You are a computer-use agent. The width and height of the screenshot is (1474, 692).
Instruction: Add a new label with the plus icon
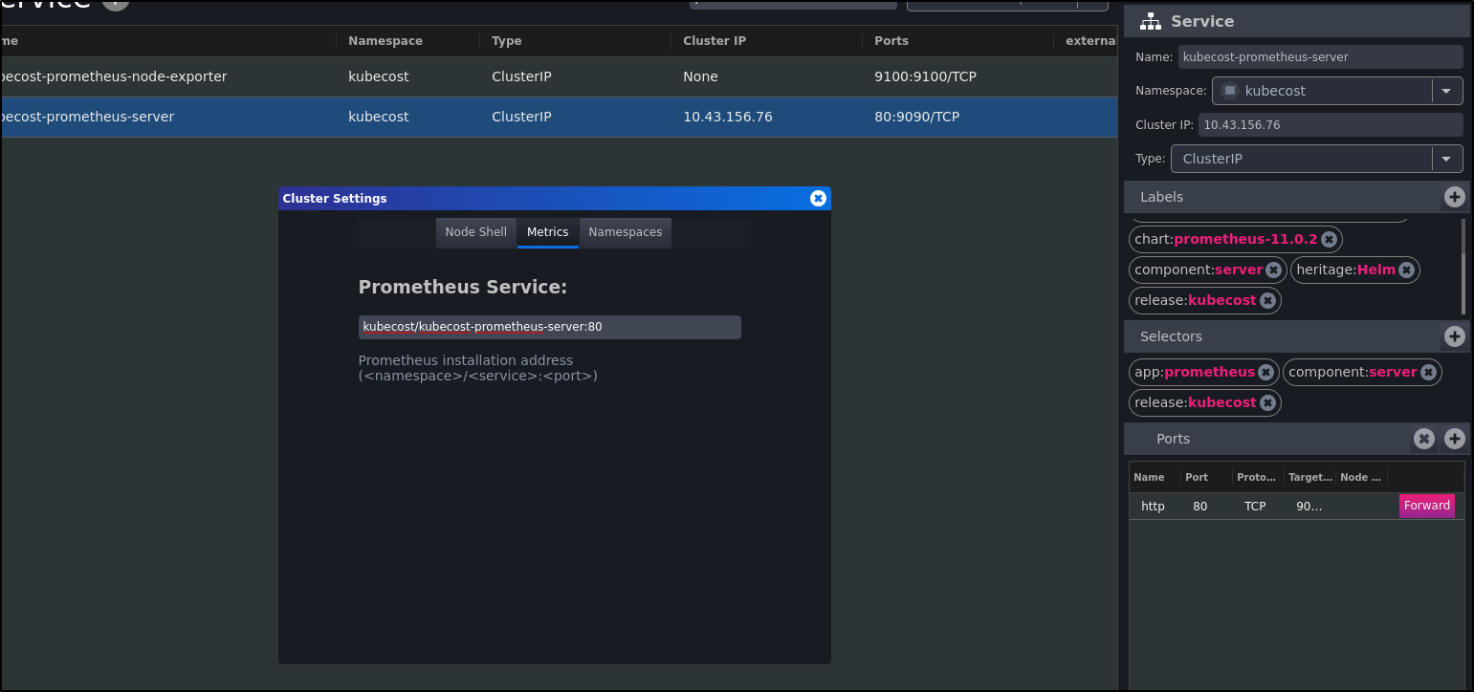[1455, 197]
